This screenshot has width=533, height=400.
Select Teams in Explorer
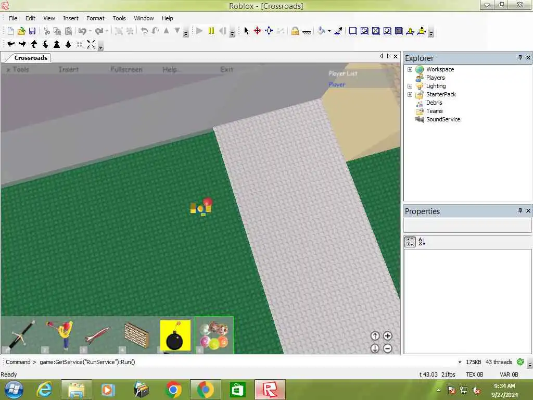tap(435, 111)
